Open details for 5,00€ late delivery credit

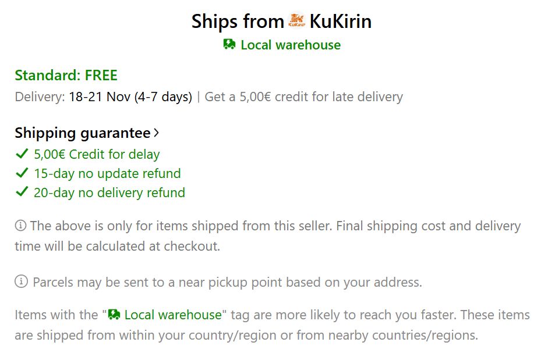click(302, 97)
